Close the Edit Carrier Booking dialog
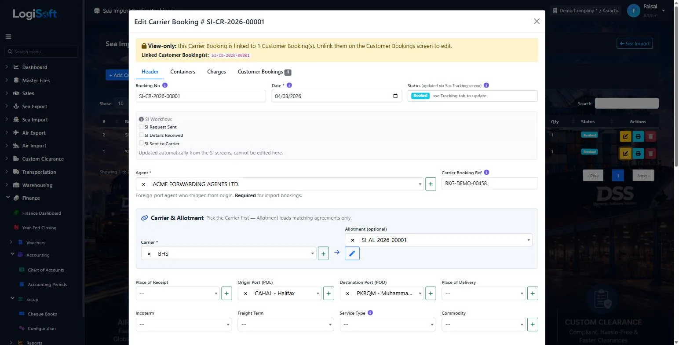The image size is (679, 345). coord(537,21)
